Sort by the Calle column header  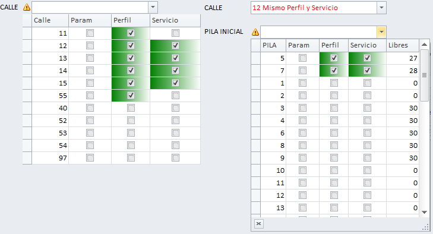(50, 20)
